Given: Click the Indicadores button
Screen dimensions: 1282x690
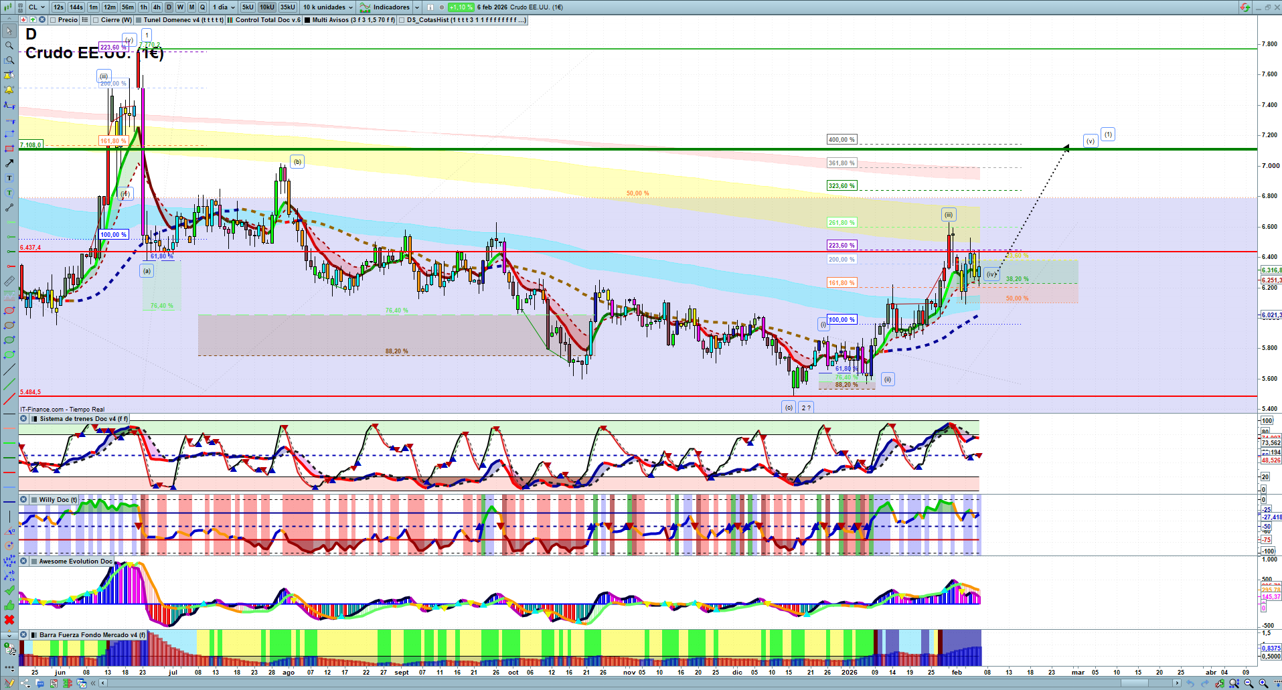Looking at the screenshot, I should [x=385, y=7].
